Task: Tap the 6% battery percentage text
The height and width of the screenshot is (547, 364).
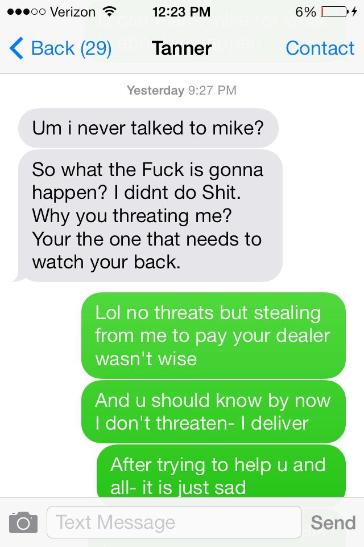Action: pos(305,12)
